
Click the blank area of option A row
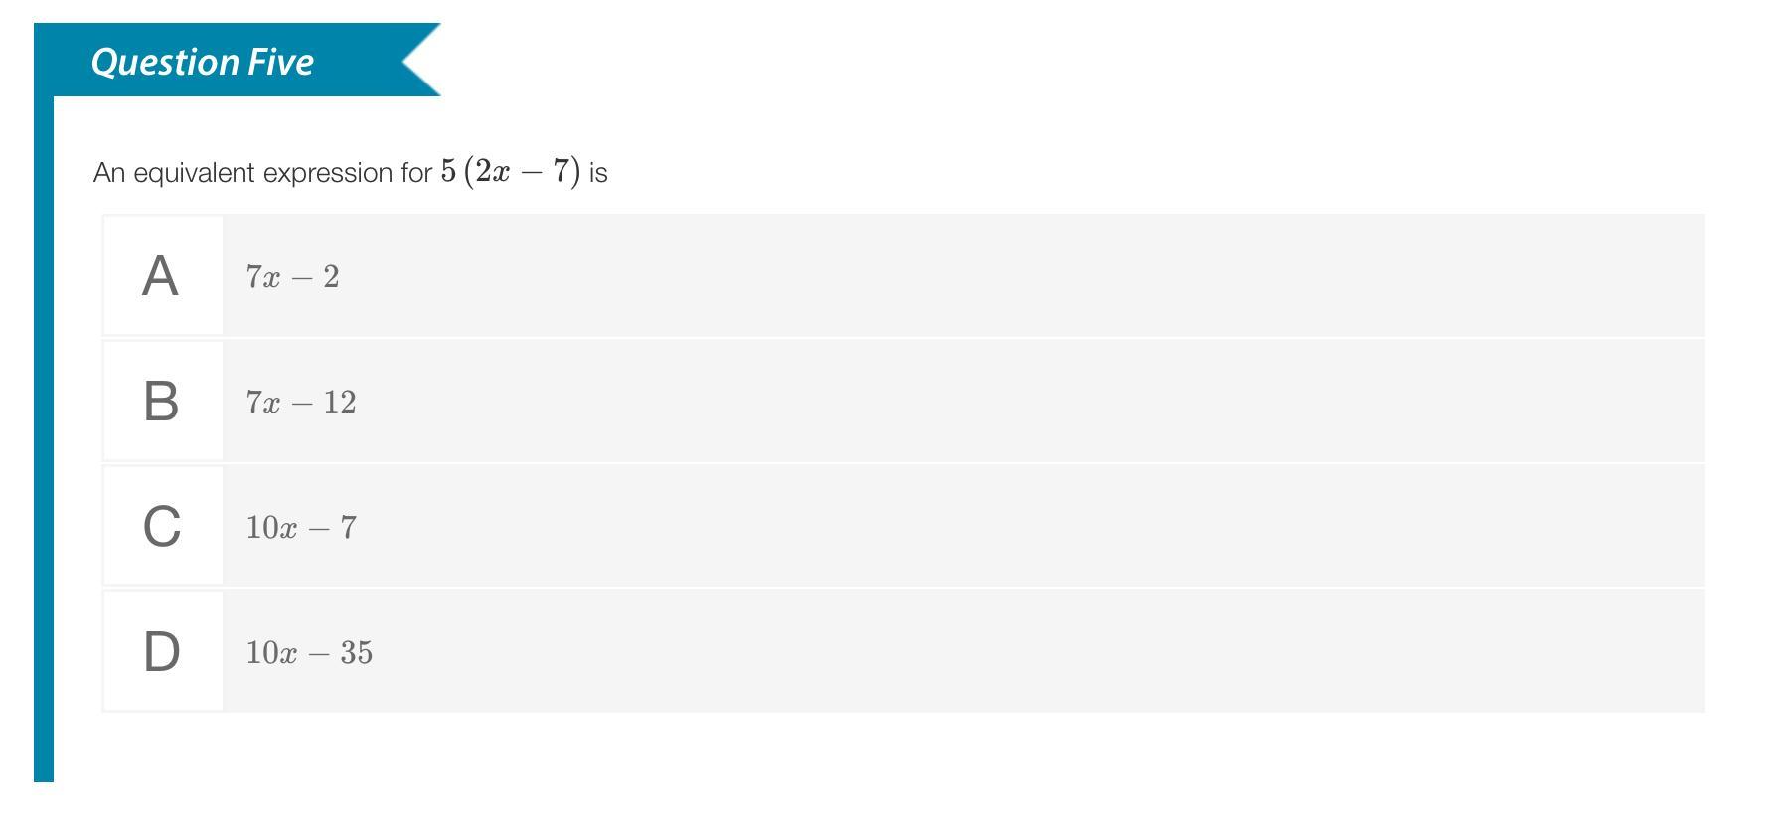(x=1024, y=275)
